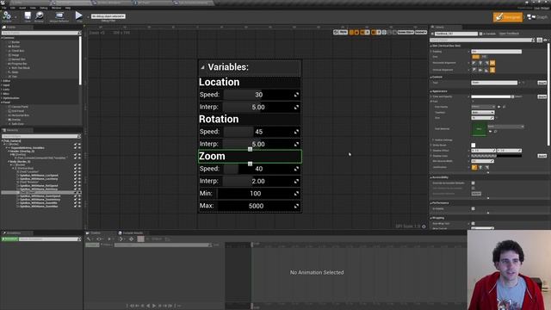Toggle lock of SpinBox ZoomSpeed row

75,195
